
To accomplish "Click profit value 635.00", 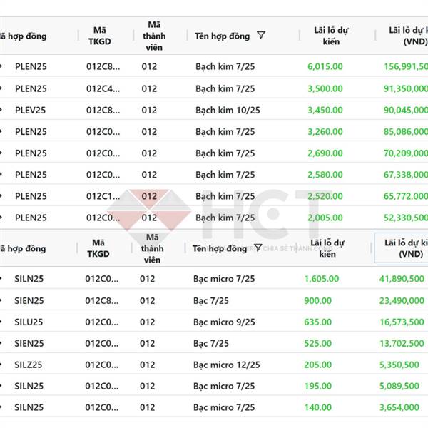I will click(317, 322).
